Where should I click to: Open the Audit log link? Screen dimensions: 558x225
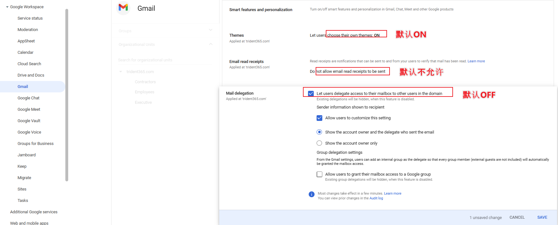376,198
